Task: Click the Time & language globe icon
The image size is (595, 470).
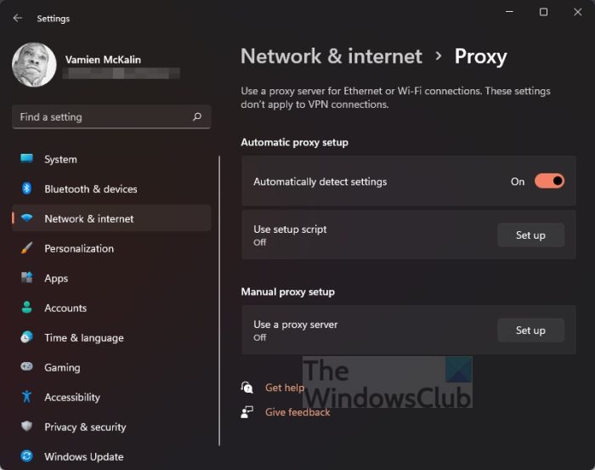Action: (27, 337)
